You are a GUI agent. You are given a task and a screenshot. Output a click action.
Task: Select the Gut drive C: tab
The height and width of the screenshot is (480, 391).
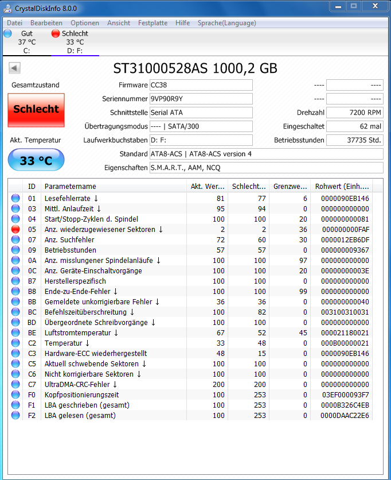coord(26,42)
